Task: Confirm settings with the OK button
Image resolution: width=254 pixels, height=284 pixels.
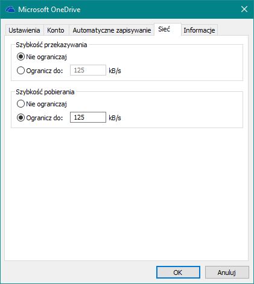Action: [x=178, y=273]
